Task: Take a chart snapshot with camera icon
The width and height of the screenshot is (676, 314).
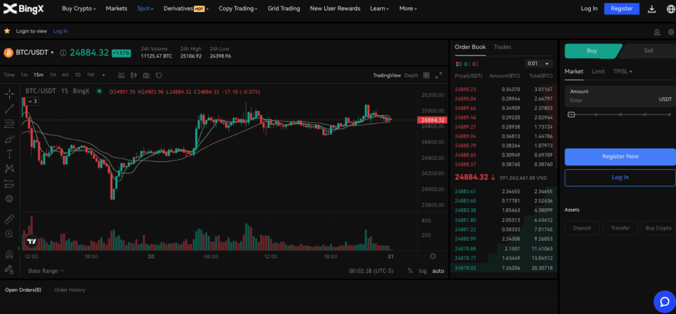Action: 146,75
